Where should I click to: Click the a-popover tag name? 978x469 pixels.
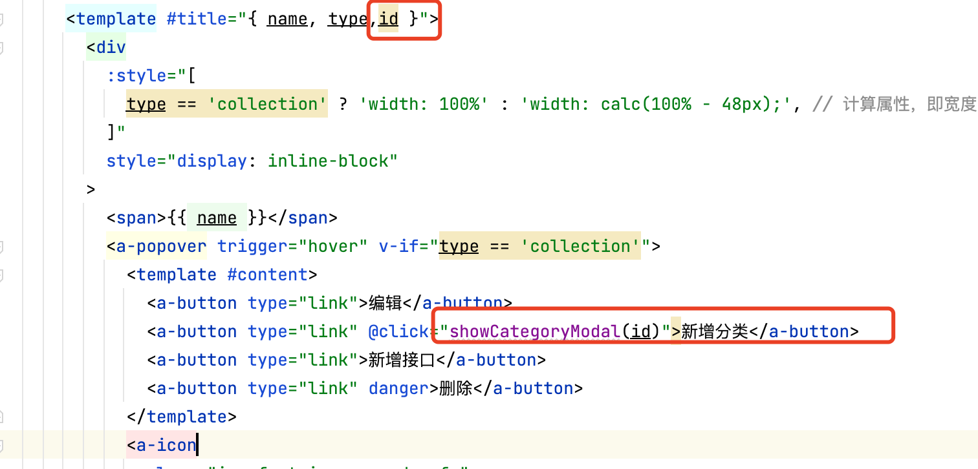click(x=162, y=247)
